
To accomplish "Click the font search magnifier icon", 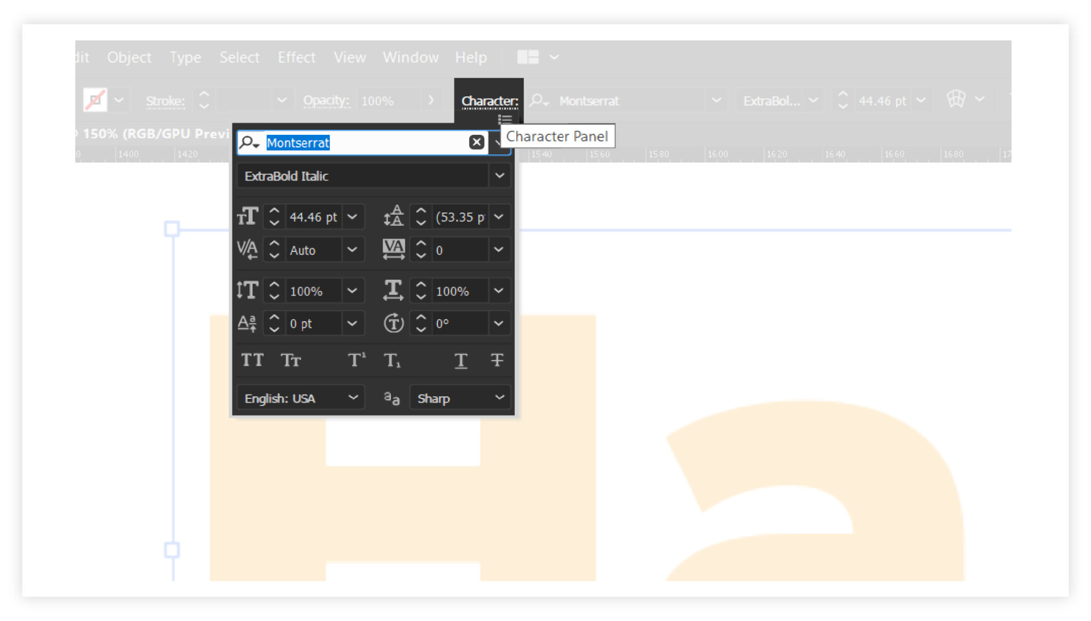I will tap(249, 143).
